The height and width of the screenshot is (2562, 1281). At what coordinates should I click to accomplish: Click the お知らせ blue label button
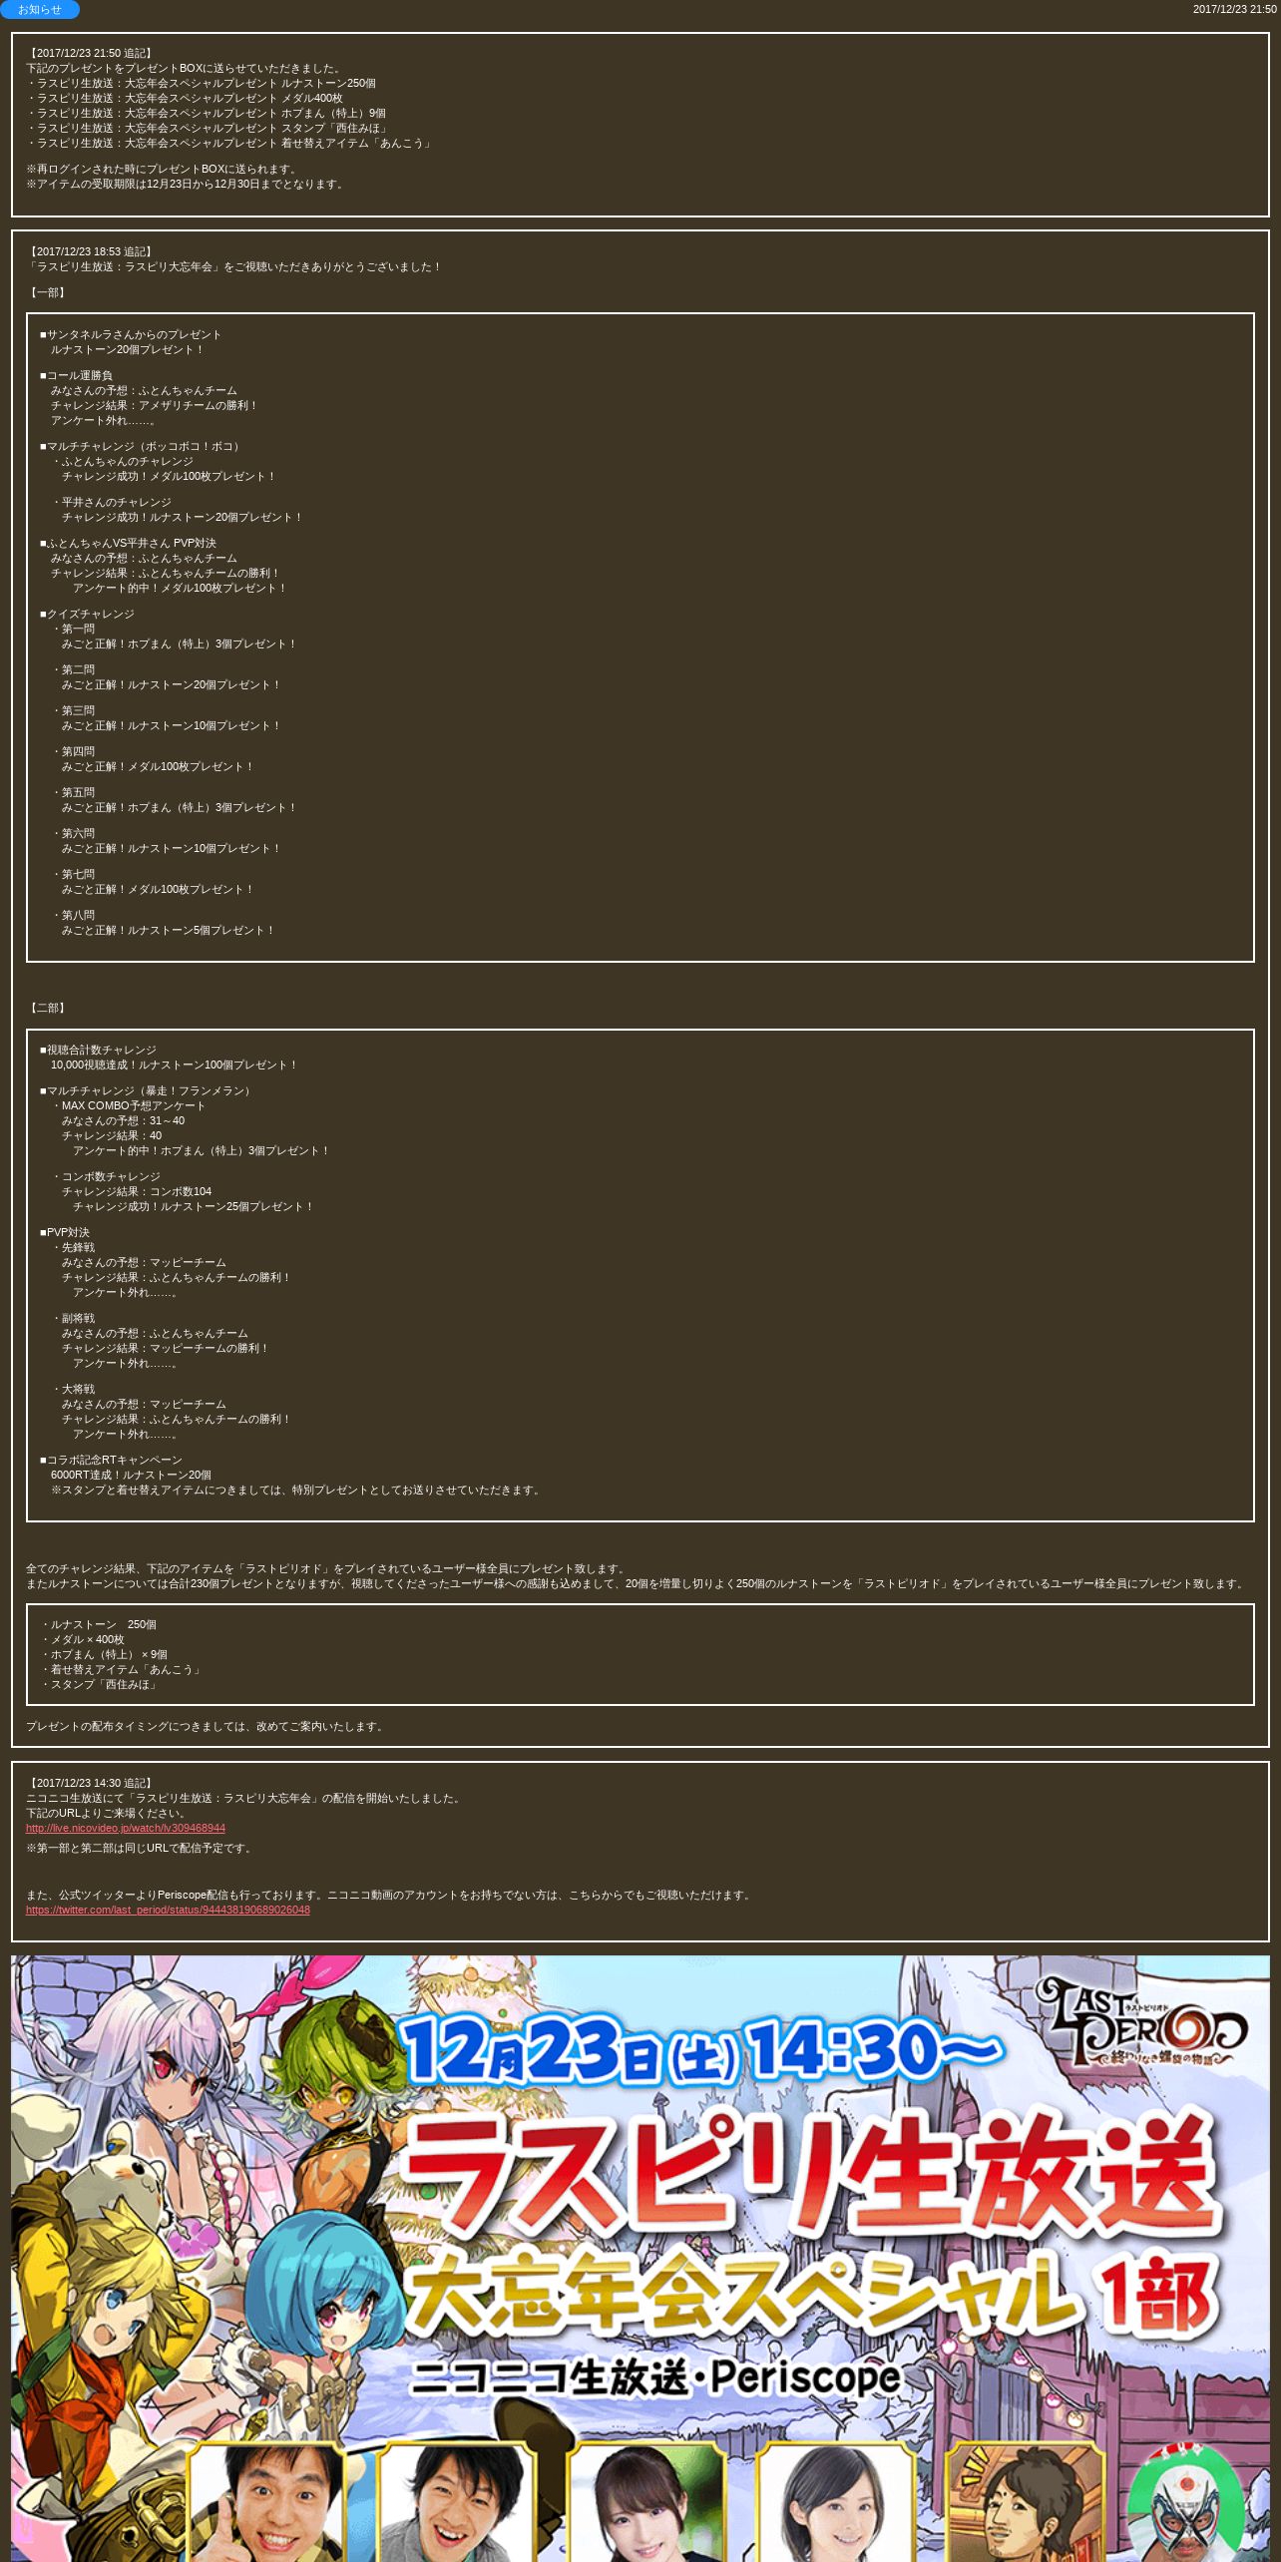[40, 9]
